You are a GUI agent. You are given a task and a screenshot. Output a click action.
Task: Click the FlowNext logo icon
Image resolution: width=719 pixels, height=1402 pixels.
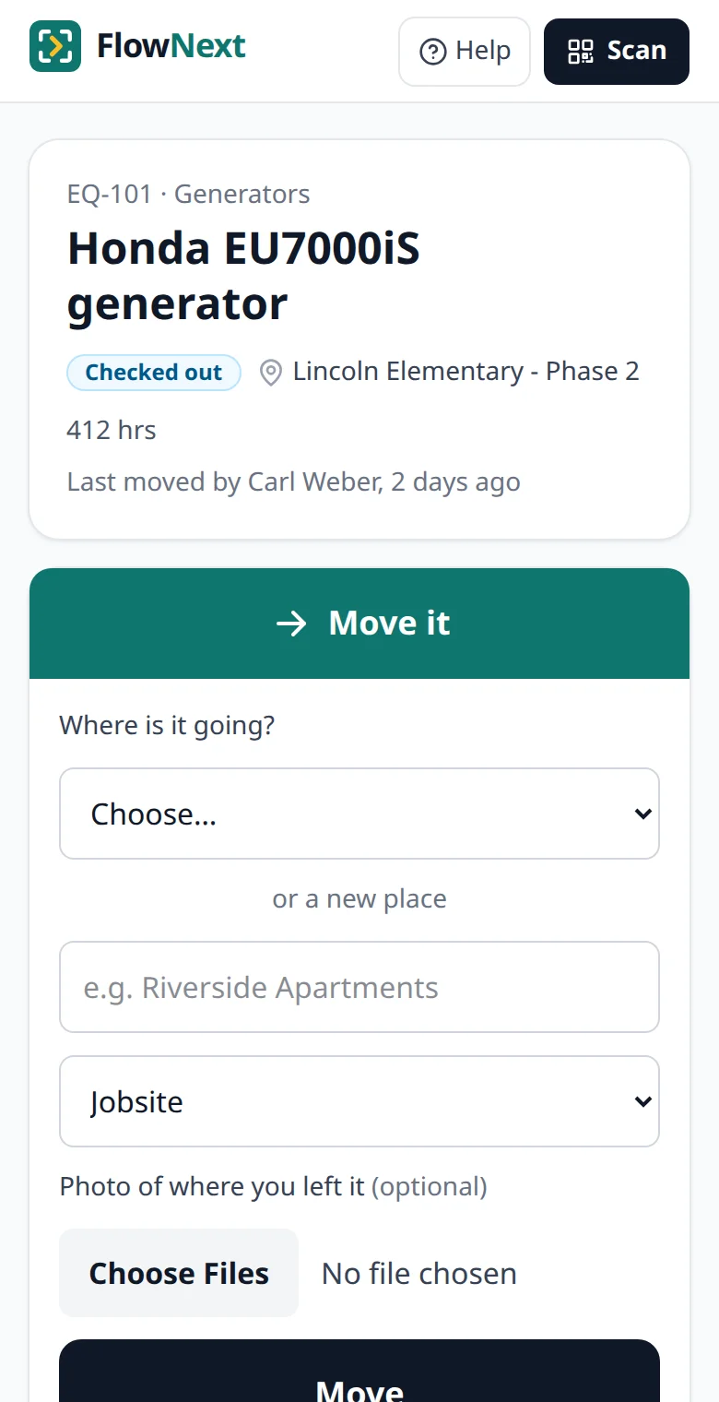(55, 46)
